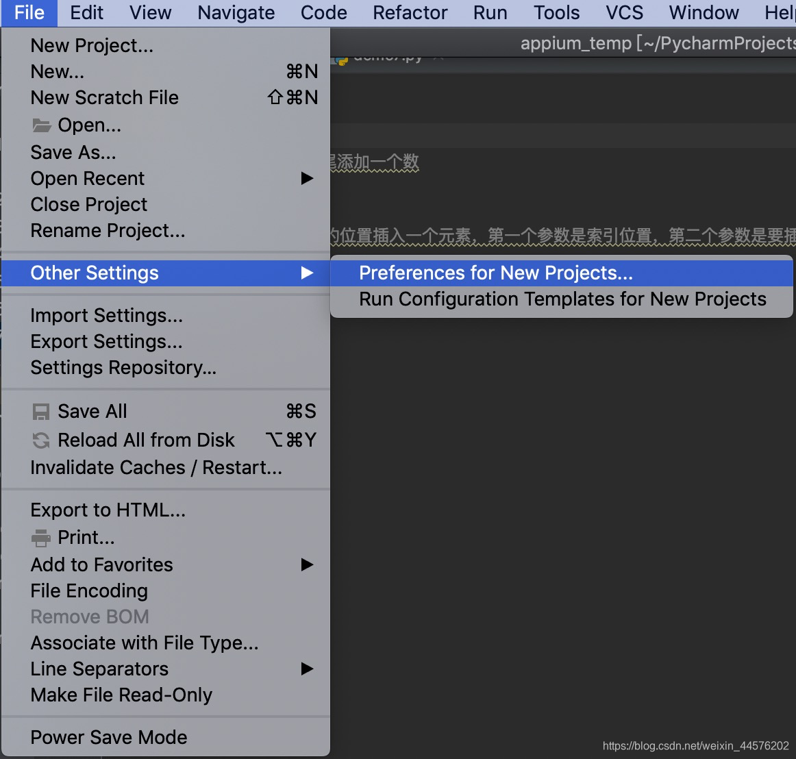Open the Run menu
Image resolution: width=796 pixels, height=759 pixels.
(x=490, y=13)
